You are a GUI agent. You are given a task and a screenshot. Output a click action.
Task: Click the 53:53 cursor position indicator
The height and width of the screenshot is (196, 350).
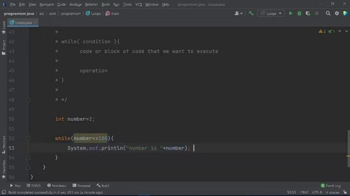click(x=291, y=192)
